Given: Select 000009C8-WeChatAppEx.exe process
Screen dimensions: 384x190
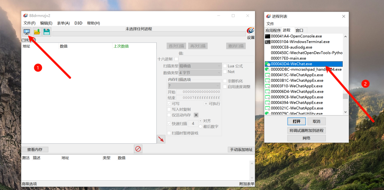Looking at the screenshot, I should tap(303, 97).
